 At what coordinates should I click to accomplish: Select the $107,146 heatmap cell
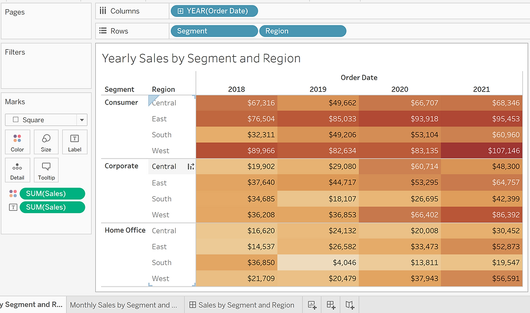click(x=482, y=151)
